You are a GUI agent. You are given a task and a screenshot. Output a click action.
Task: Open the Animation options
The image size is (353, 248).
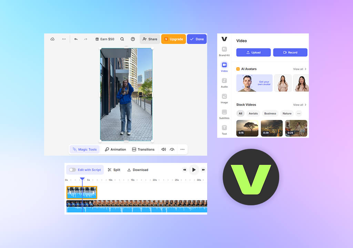click(x=115, y=149)
